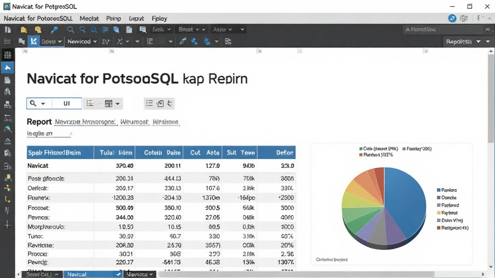Open the 'Wesirene' report link
This screenshot has width=495, height=278.
coord(166,122)
